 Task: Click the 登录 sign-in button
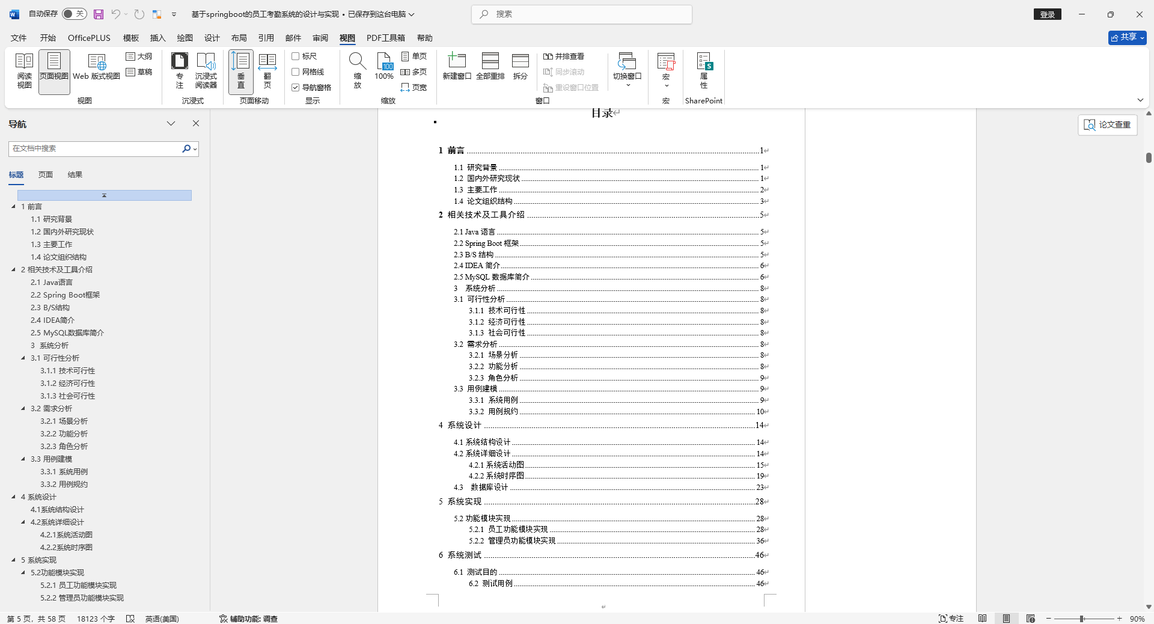tap(1048, 14)
